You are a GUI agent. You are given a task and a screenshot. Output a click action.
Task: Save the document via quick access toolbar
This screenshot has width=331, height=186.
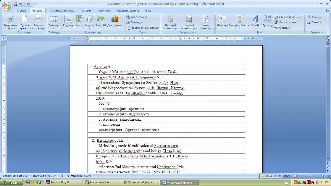(15, 4)
